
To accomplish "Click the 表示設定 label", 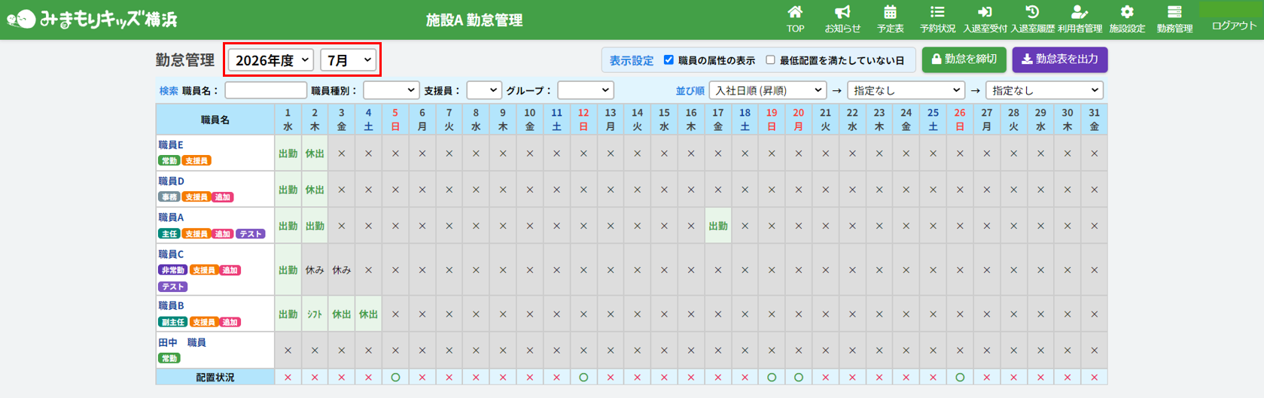I will pyautogui.click(x=631, y=61).
